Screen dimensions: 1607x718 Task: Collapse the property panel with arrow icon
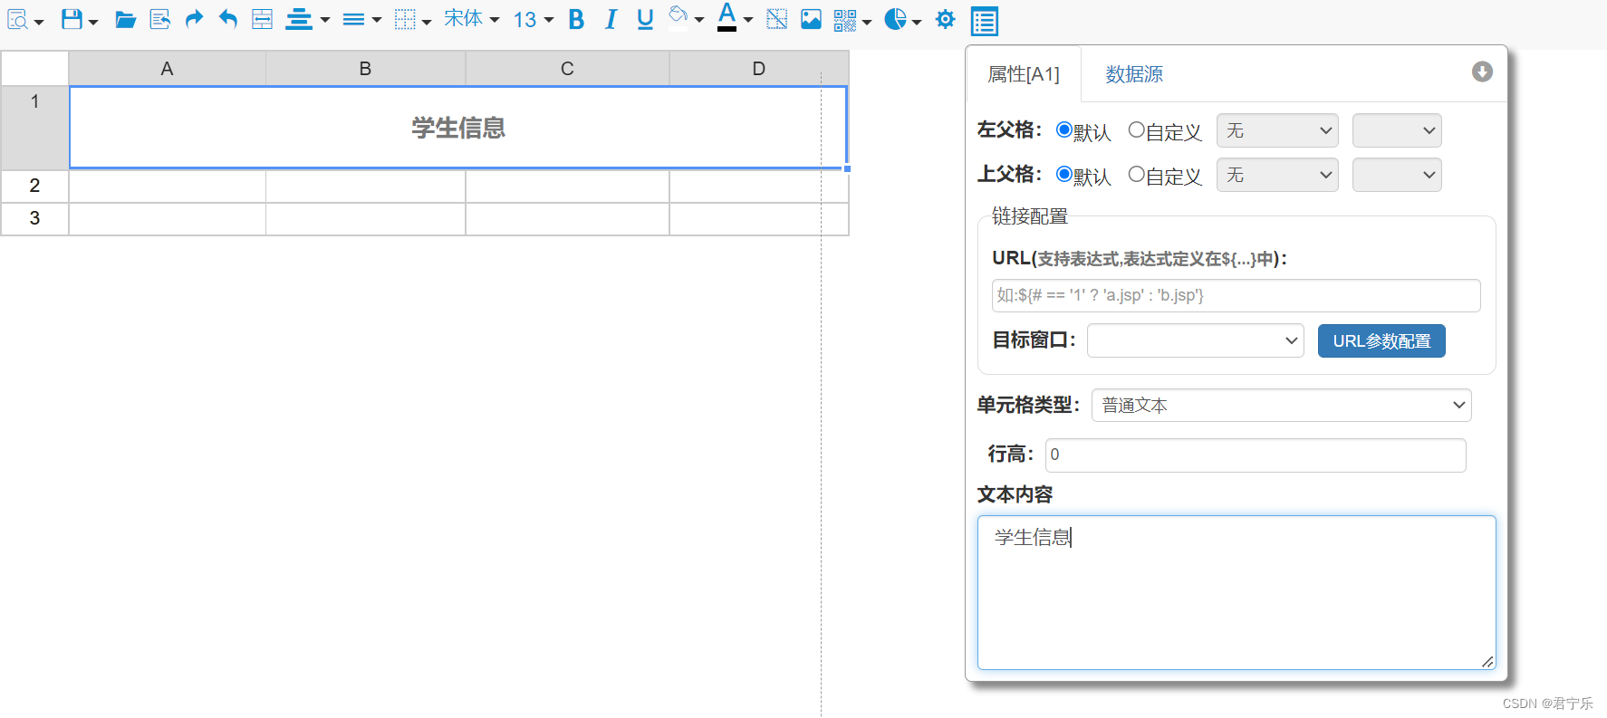1482,72
